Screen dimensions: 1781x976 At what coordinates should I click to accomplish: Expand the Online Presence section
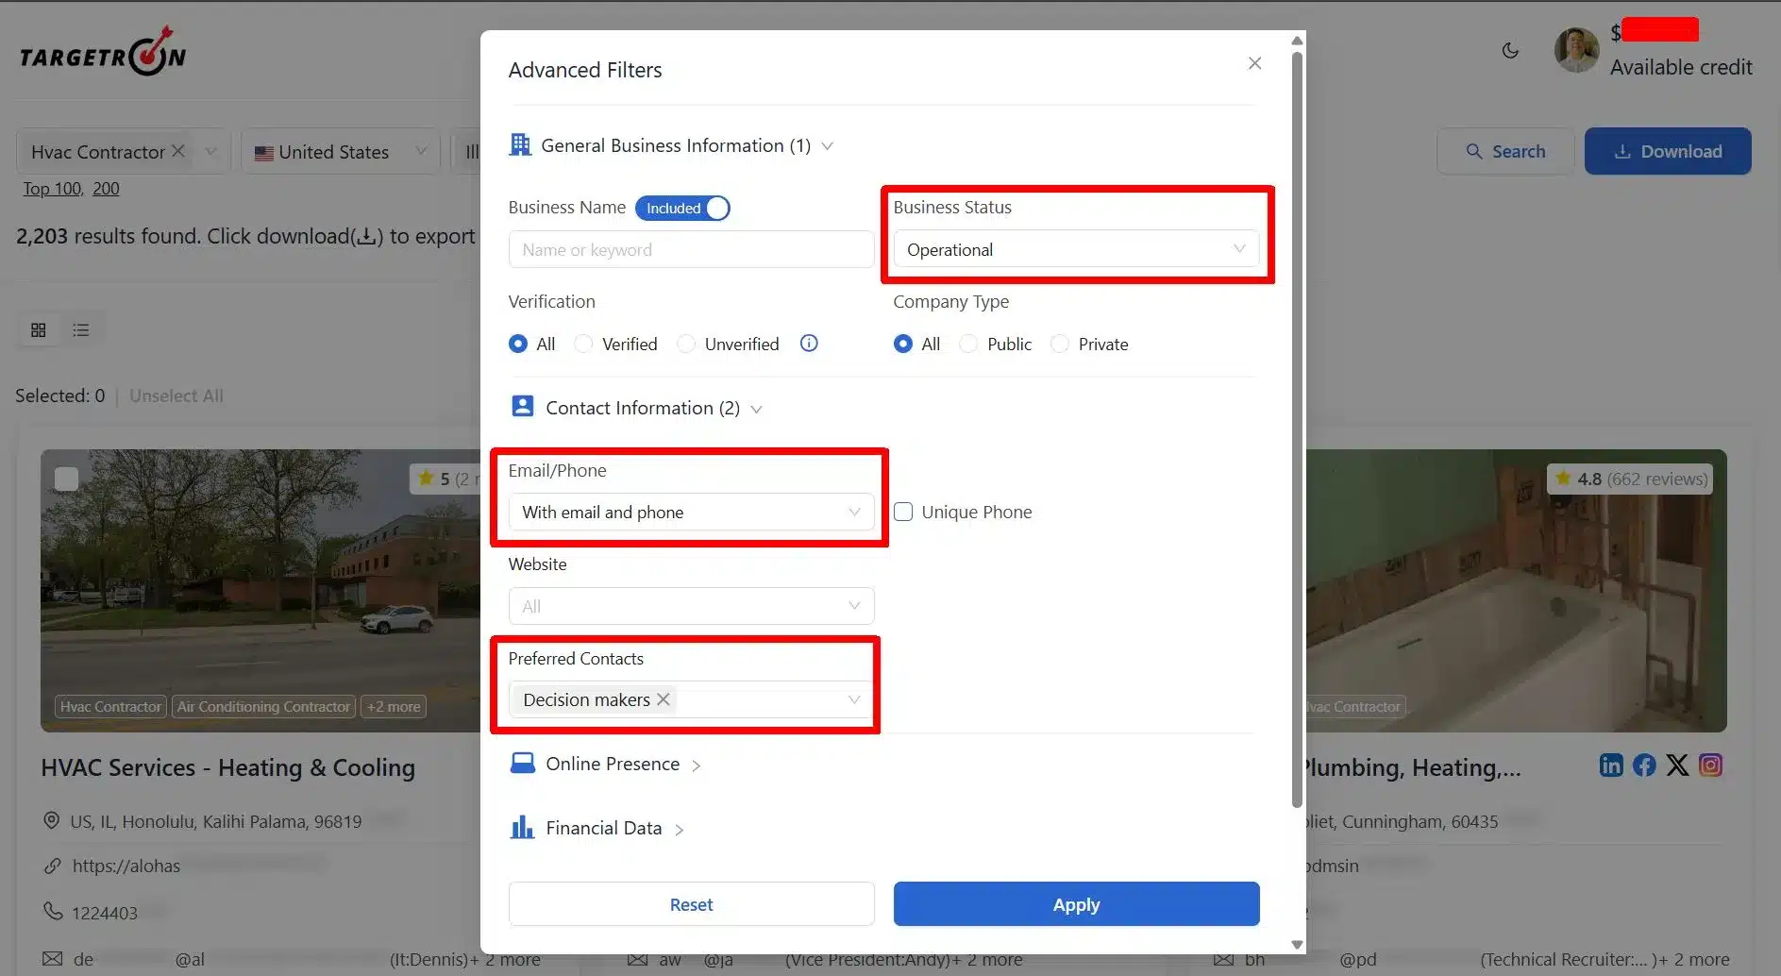[612, 765]
